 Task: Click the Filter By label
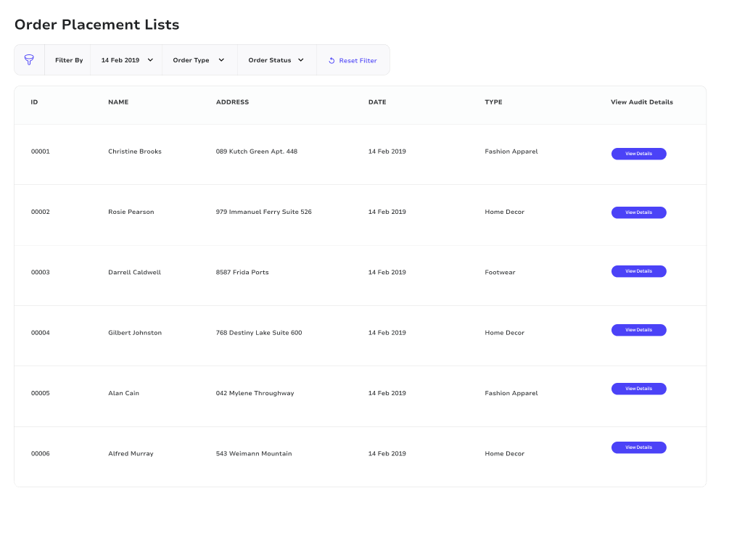[69, 61]
